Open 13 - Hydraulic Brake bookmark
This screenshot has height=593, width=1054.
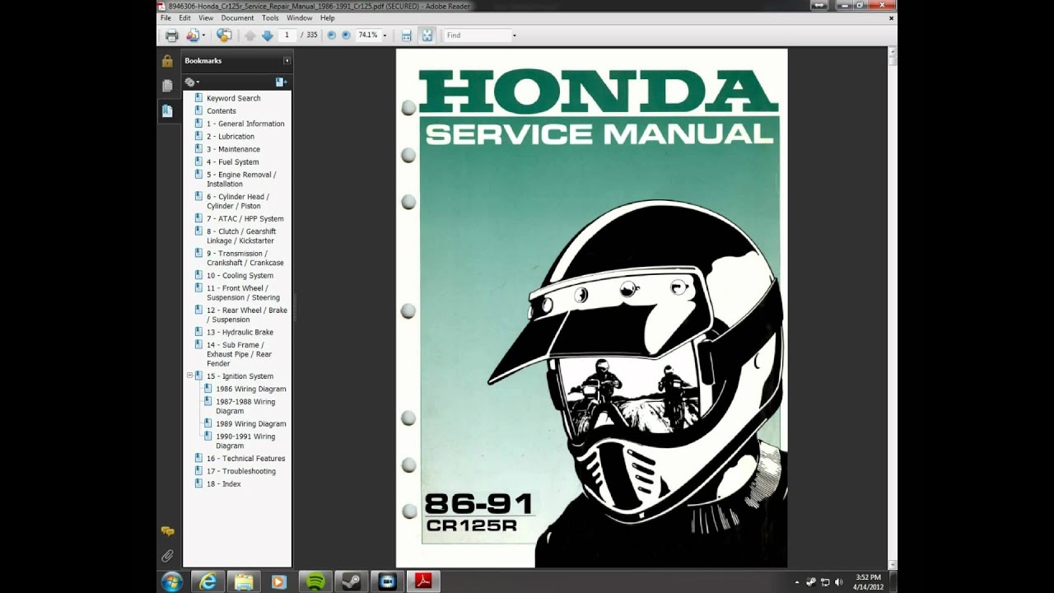[x=240, y=333]
